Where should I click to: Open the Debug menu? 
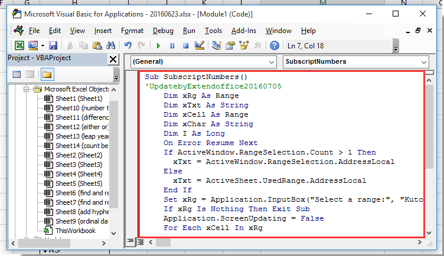pos(163,31)
